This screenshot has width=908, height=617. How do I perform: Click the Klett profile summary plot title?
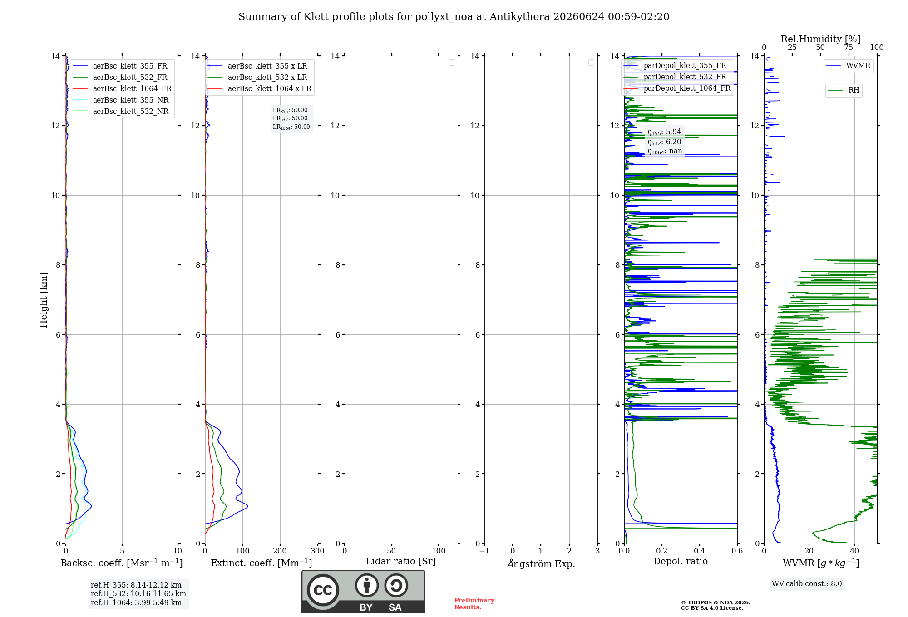point(454,17)
